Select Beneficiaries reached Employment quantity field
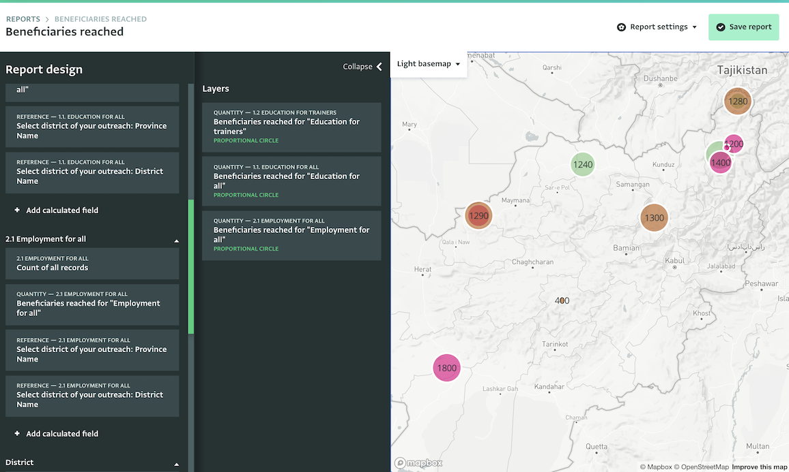Viewport: 789px width, 472px height. click(x=92, y=304)
